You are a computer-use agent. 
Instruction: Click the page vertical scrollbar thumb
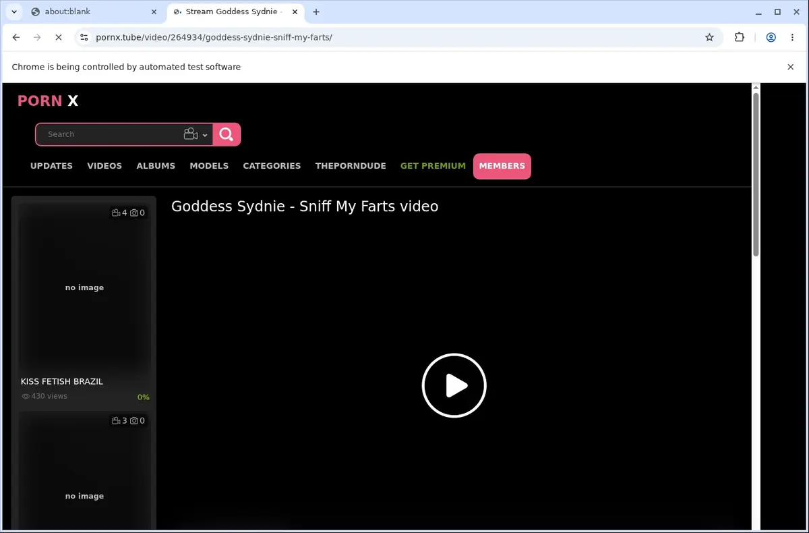coord(756,174)
